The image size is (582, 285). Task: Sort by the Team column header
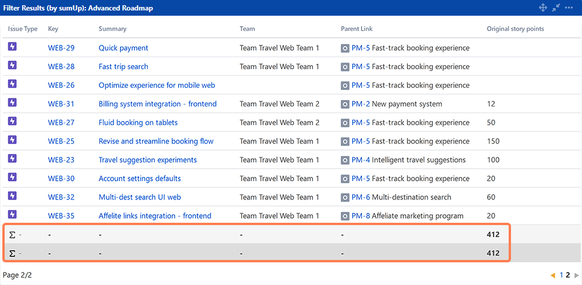point(247,28)
